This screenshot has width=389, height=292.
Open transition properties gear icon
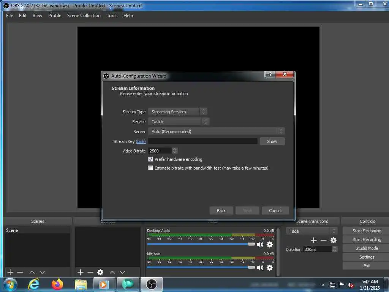tap(334, 240)
